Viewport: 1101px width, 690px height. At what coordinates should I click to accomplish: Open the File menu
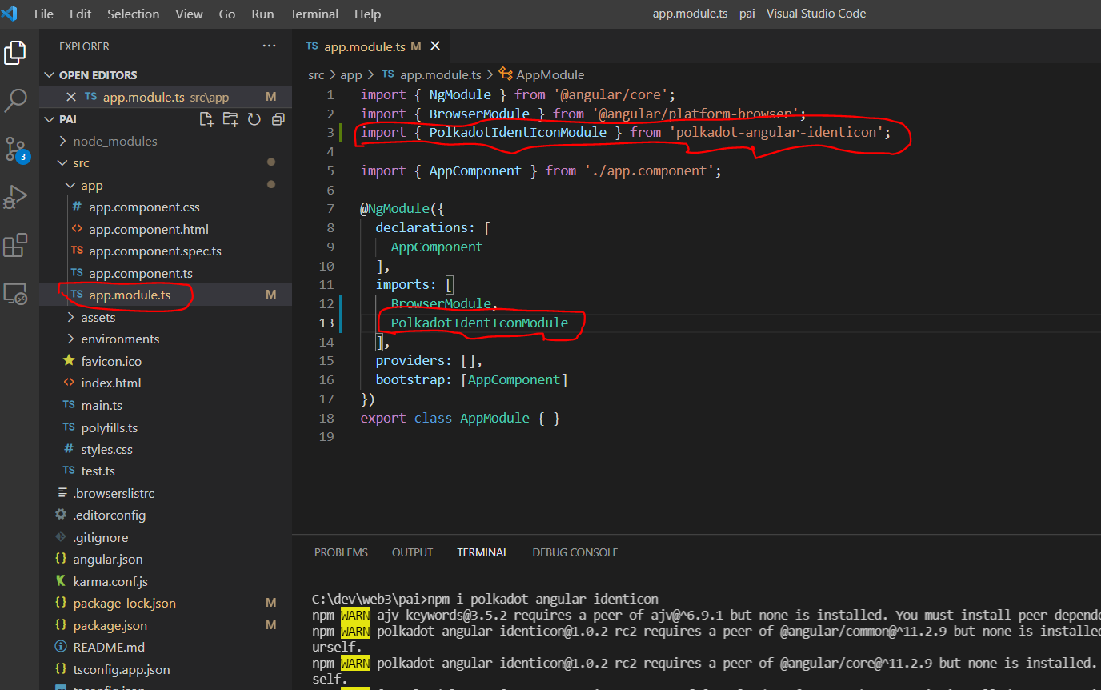coord(44,14)
